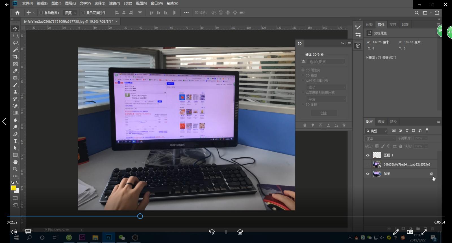Select the Gradient tool
Image resolution: width=452 pixels, height=243 pixels.
click(15, 113)
